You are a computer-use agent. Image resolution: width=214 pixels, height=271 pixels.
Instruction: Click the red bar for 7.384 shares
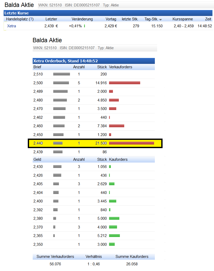pos(117,126)
